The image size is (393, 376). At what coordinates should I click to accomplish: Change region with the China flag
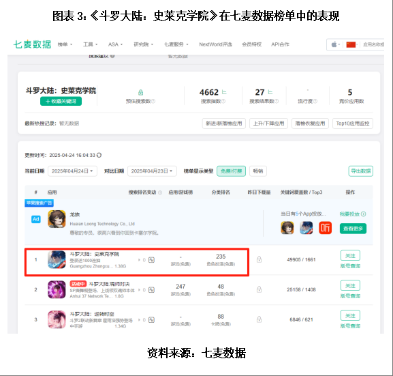[352, 45]
